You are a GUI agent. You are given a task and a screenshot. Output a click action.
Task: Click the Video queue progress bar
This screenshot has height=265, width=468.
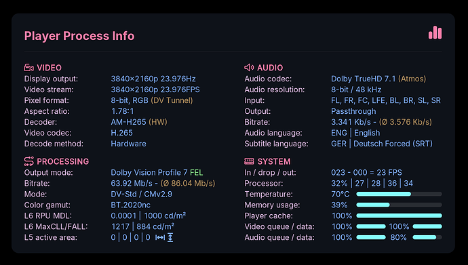tap(371, 226)
